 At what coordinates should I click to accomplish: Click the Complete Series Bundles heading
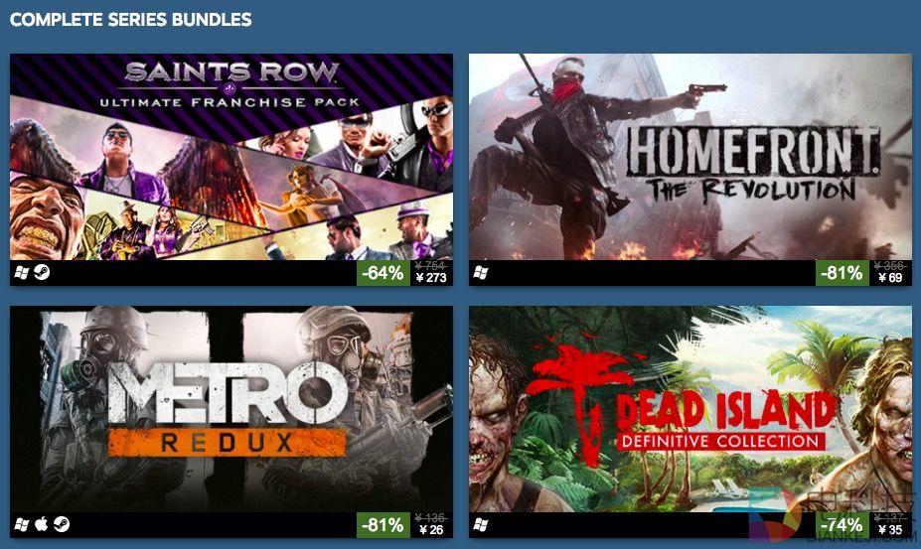click(131, 20)
